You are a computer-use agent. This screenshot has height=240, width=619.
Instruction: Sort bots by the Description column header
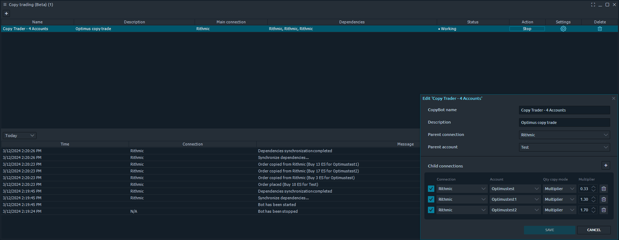[x=134, y=22]
